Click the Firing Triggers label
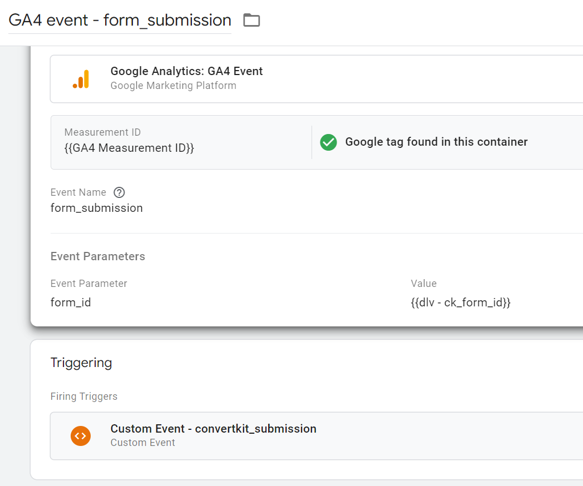Viewport: 583px width, 486px height. click(x=84, y=396)
